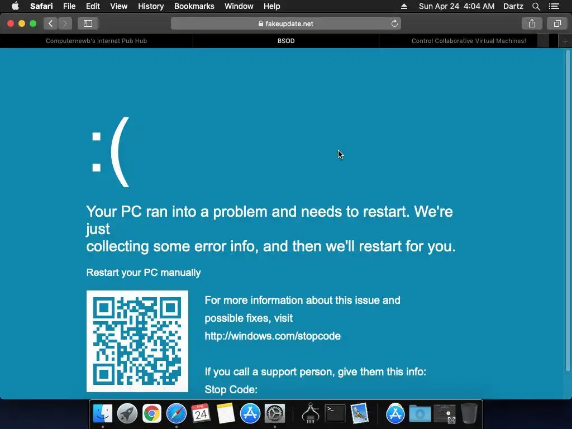Viewport: 572px width, 429px height.
Task: Click the Sun Apr 24 clock
Action: point(456,6)
